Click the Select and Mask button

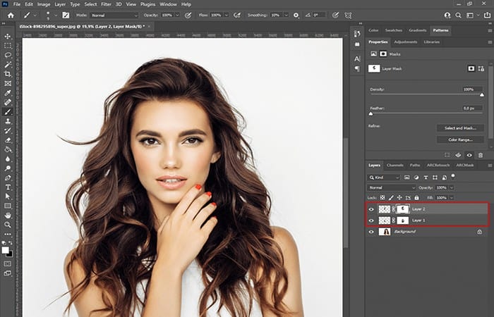(x=460, y=128)
